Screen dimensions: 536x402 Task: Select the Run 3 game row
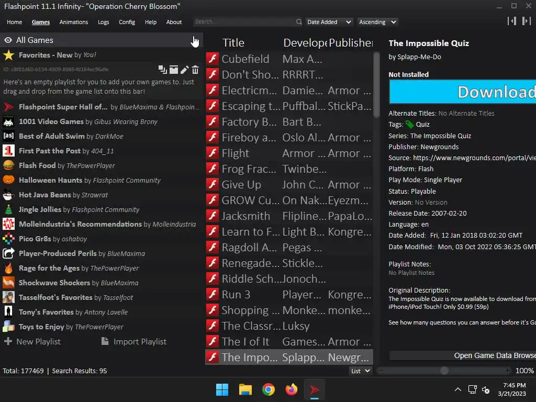tap(289, 294)
